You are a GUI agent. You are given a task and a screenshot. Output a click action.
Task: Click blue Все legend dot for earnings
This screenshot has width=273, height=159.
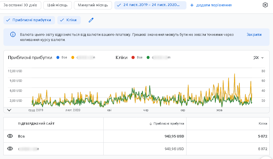pos(58,58)
